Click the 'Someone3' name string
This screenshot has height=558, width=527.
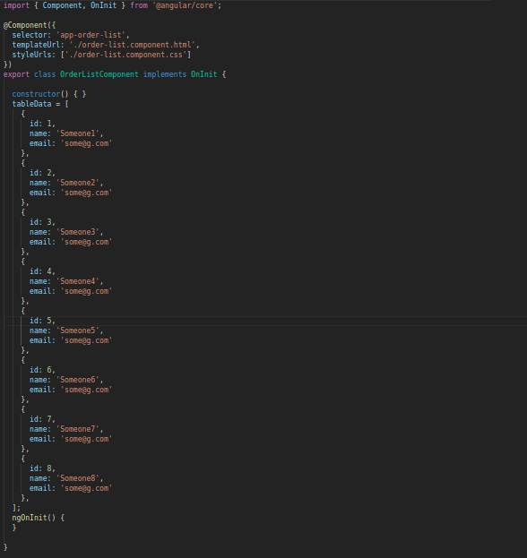point(78,232)
